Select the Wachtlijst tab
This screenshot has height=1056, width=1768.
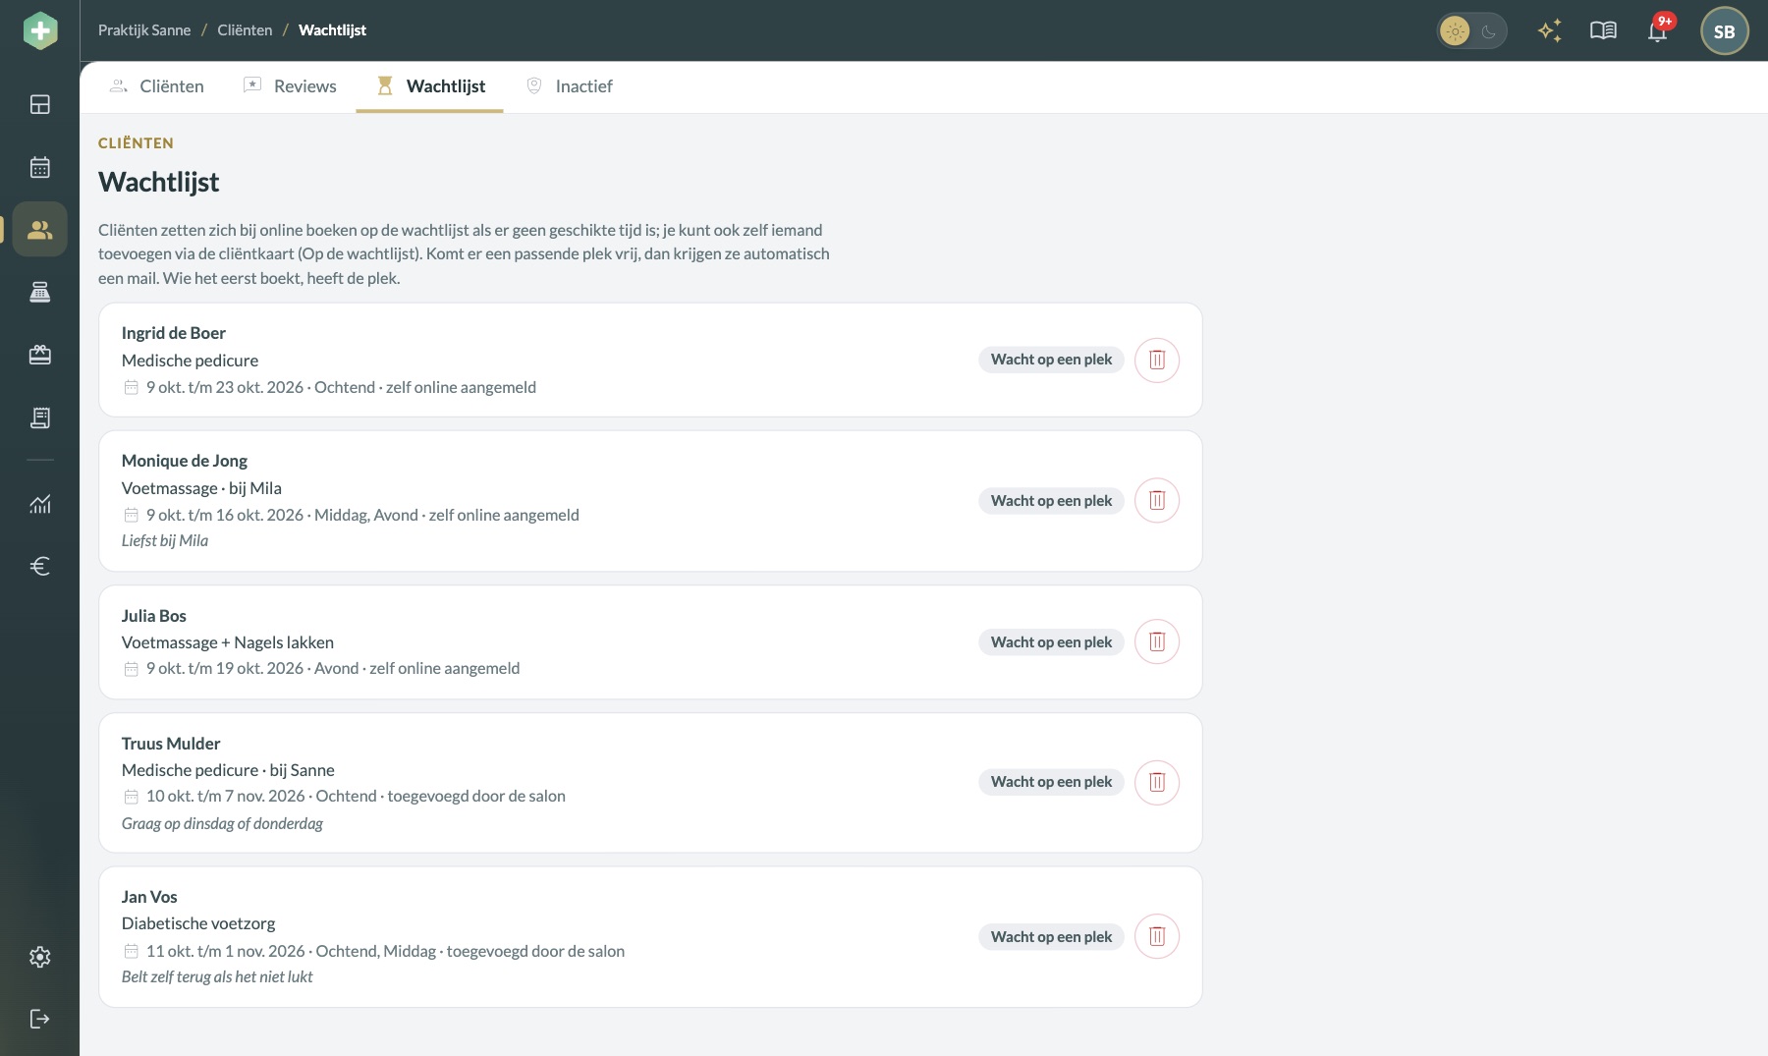pyautogui.click(x=430, y=86)
